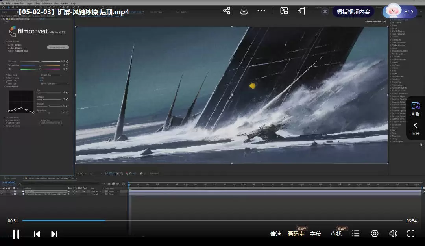This screenshot has height=246, width=425.
Task: Click the screenshot capture icon in the player top bar
Action: coord(284,11)
